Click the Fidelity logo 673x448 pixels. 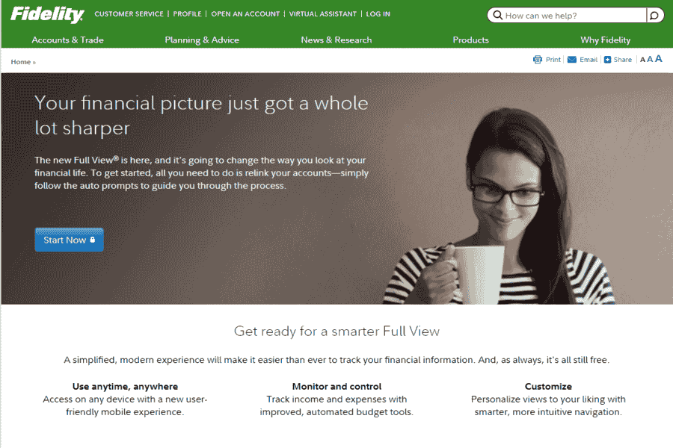[47, 14]
